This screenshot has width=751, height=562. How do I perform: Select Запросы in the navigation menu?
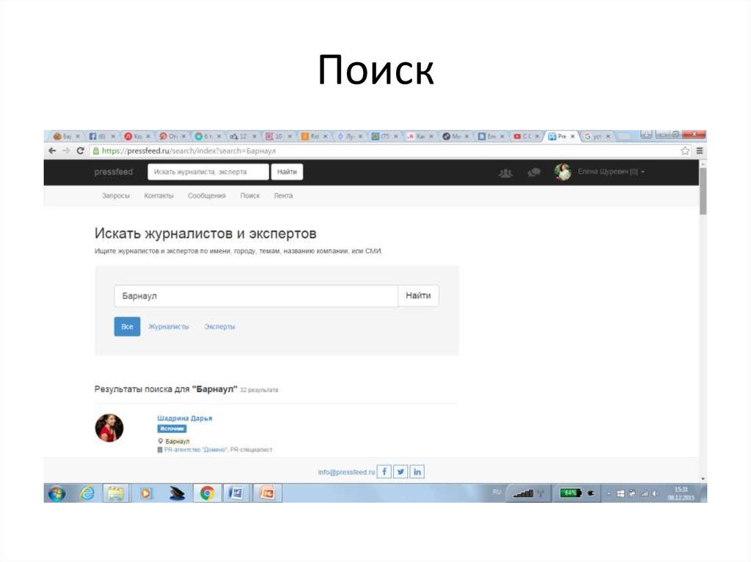[x=115, y=196]
